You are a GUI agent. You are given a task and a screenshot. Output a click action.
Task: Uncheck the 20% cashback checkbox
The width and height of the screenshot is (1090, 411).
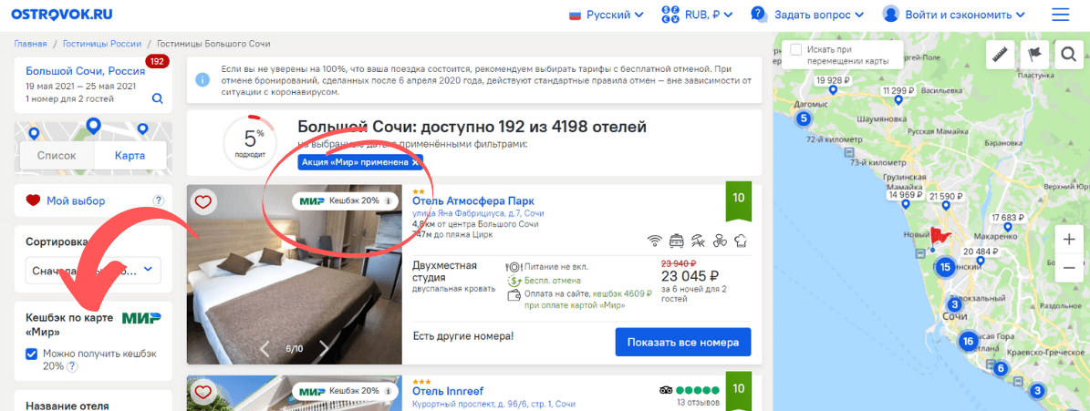[x=32, y=354]
